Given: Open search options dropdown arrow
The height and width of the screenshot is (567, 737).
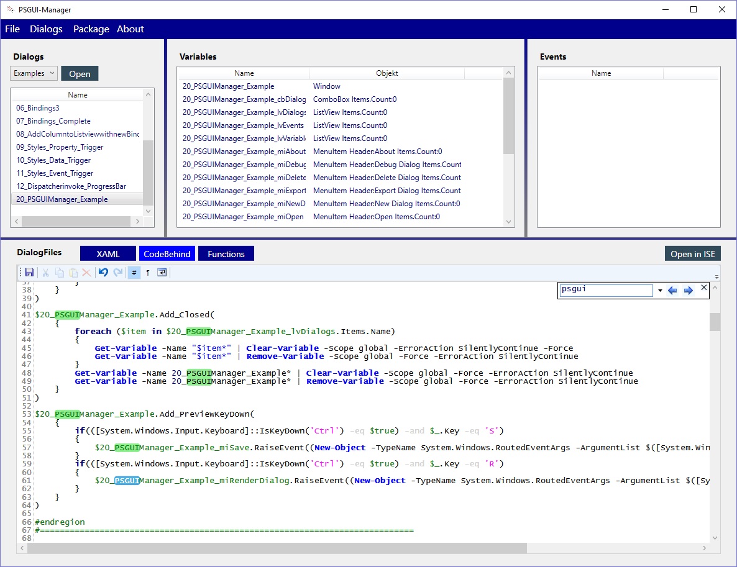Looking at the screenshot, I should click(660, 291).
